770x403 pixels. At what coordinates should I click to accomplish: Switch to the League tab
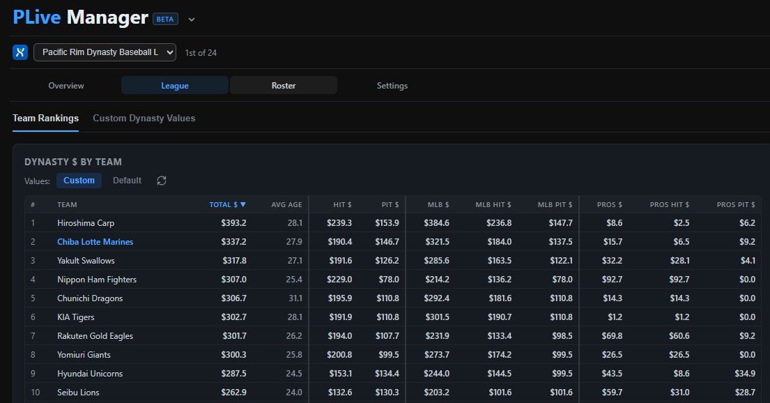click(175, 86)
